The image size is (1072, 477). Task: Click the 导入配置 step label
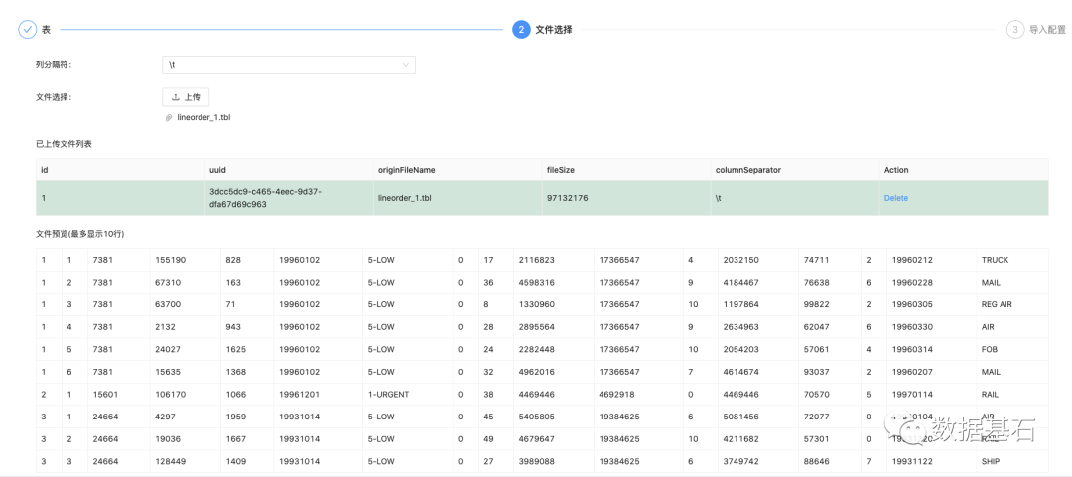pos(1047,30)
